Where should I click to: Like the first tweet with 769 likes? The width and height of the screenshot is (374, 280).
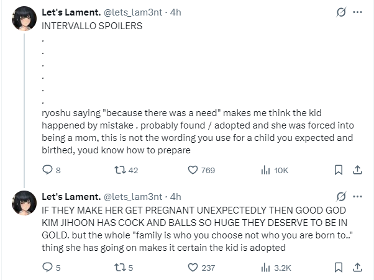click(x=193, y=169)
